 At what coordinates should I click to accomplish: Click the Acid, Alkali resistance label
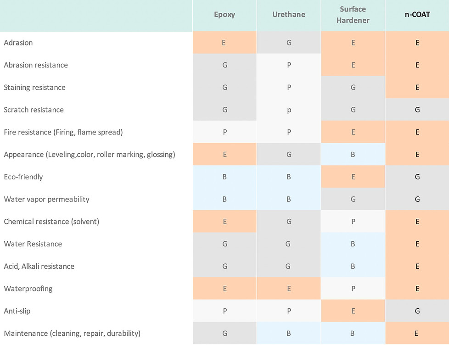tap(39, 266)
